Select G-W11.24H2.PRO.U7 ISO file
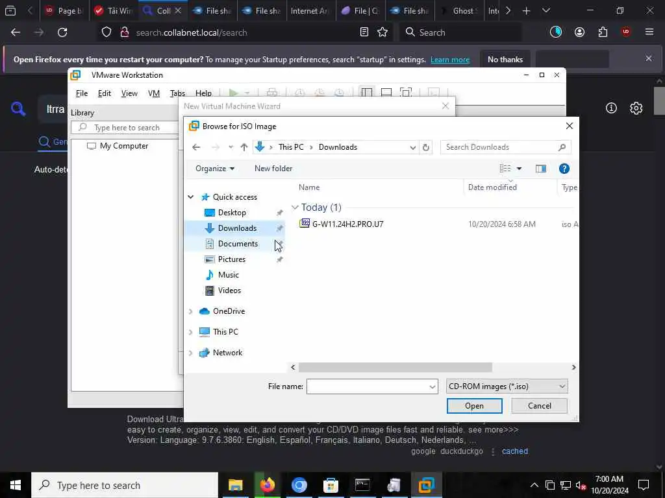Screen dimensions: 665x498 point(347,224)
